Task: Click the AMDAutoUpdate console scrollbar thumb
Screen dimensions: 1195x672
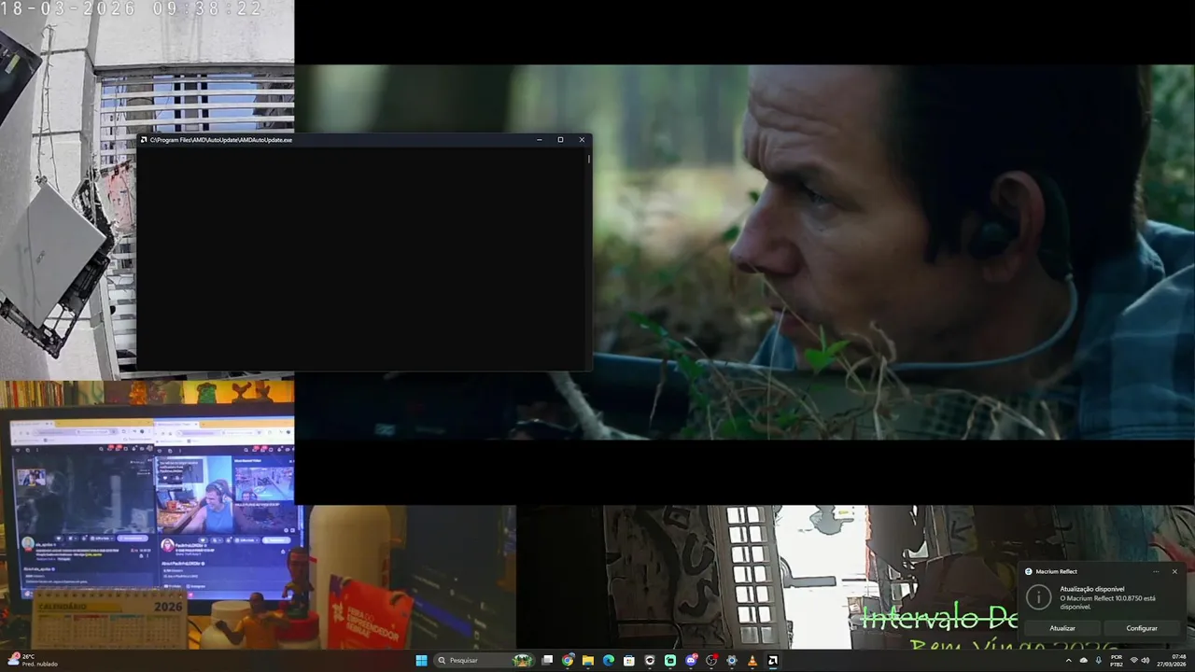Action: [x=588, y=159]
